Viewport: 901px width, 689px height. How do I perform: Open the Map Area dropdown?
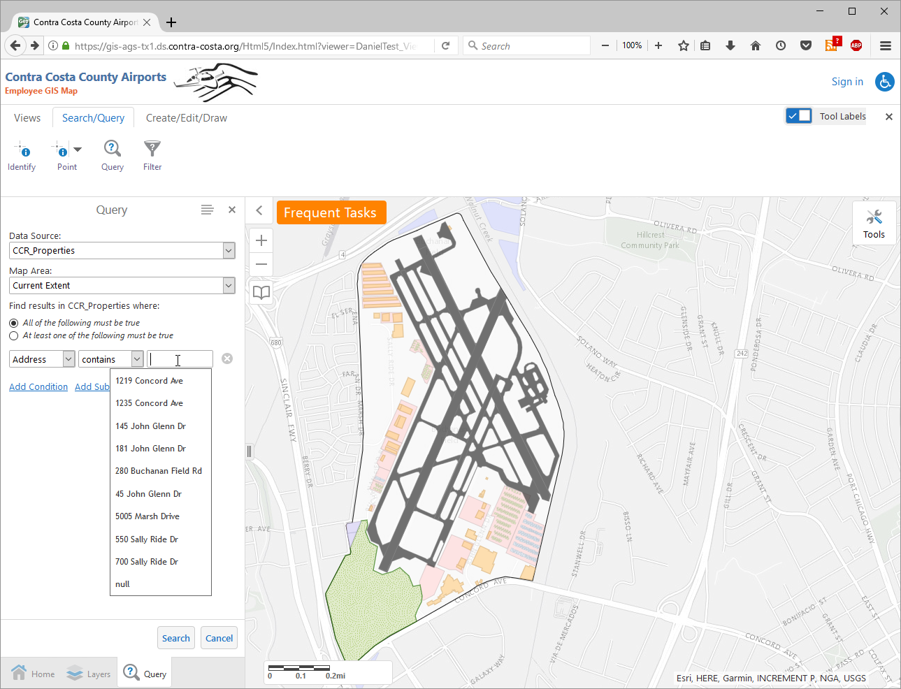[229, 286]
